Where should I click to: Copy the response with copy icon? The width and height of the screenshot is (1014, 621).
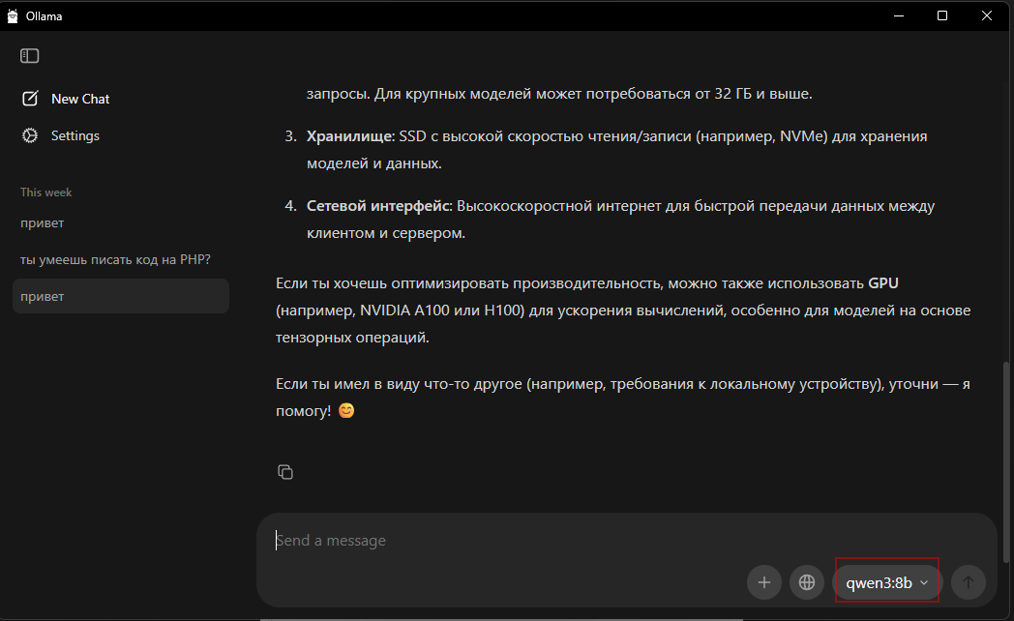pos(284,472)
